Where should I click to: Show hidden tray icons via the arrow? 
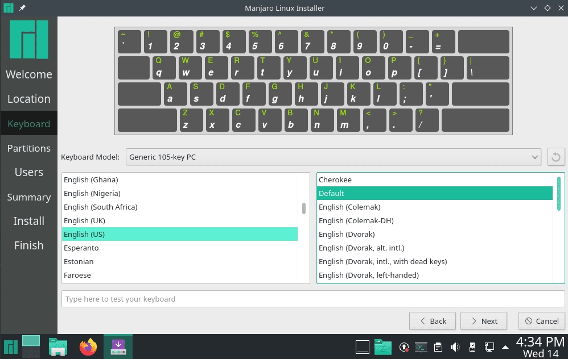504,347
